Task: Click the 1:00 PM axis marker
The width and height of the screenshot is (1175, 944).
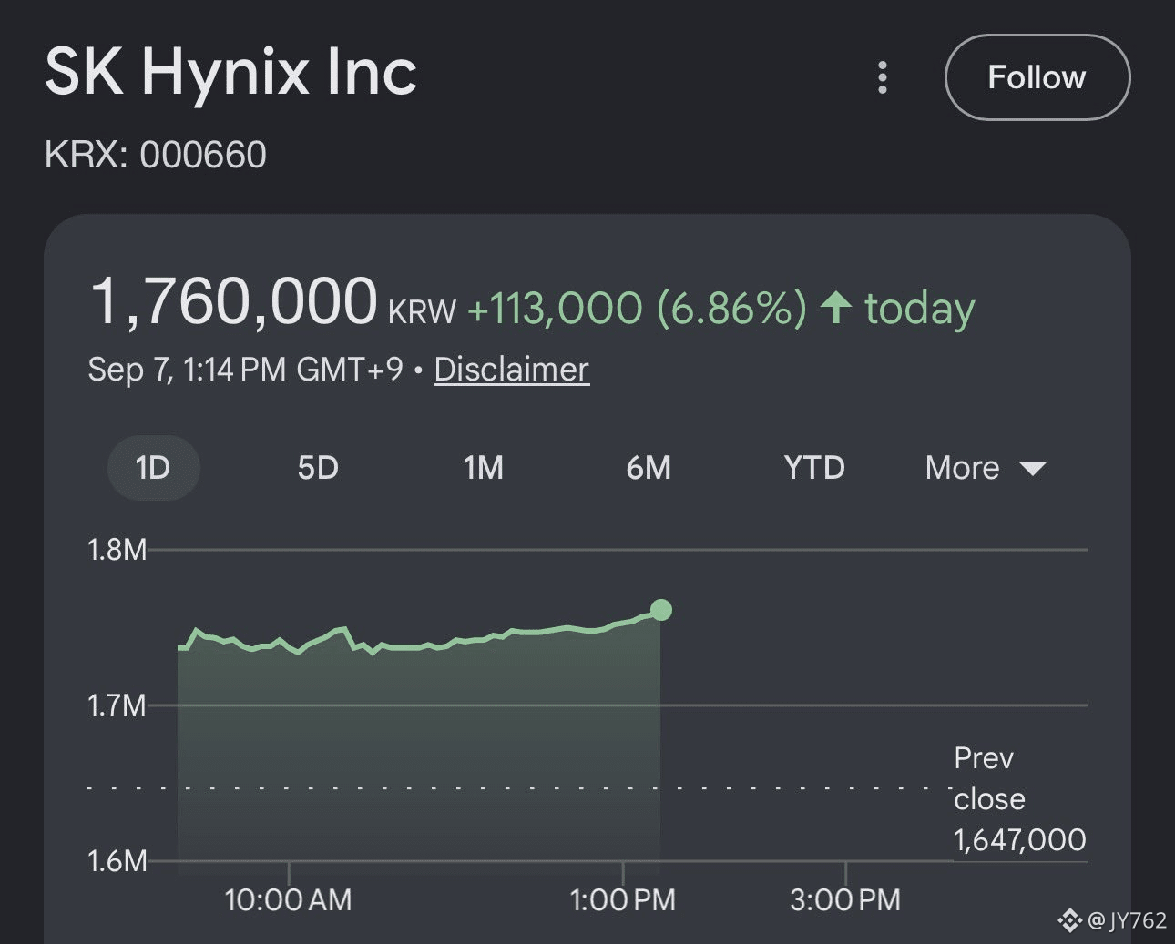Action: (x=623, y=900)
